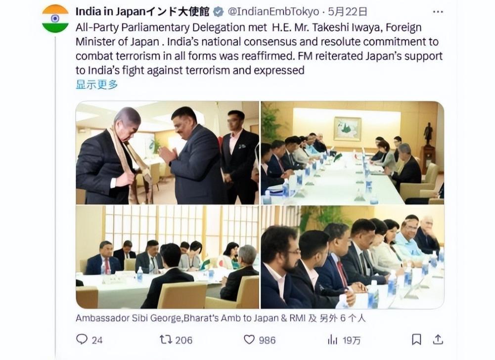Open the 5月22日 post timestamp
Image resolution: width=495 pixels, height=360 pixels.
click(x=348, y=12)
